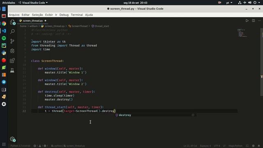Click the 'time.sleep(timer)' code line
This screenshot has height=148, width=263.
coord(59,96)
